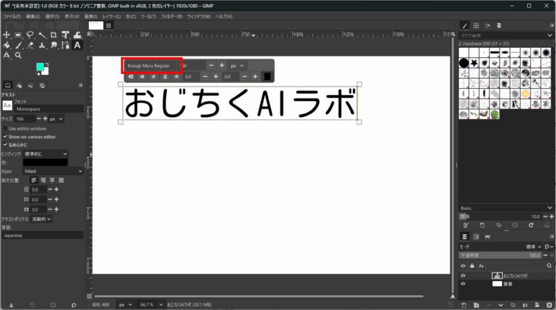Select the Text tool in the toolbox
The image size is (556, 310).
[77, 45]
